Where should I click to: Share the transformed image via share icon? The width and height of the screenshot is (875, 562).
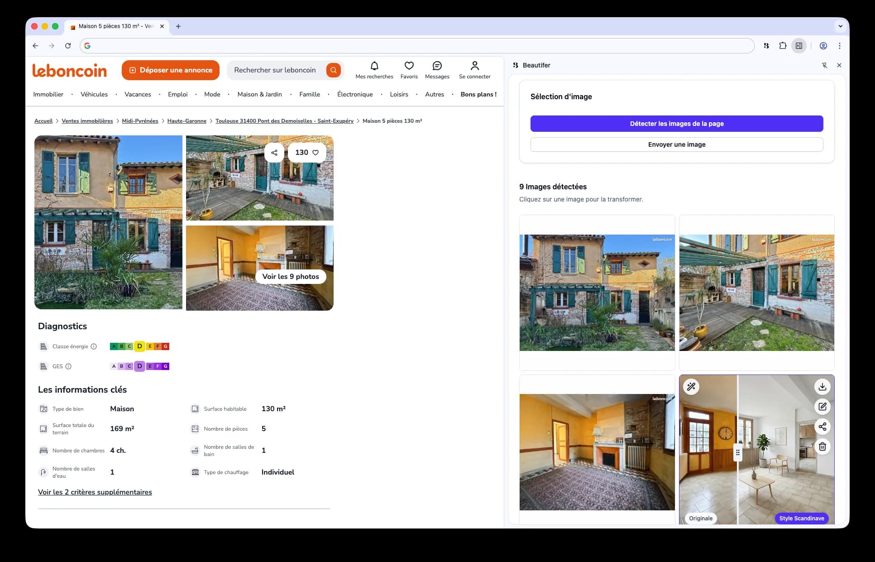[x=822, y=427]
